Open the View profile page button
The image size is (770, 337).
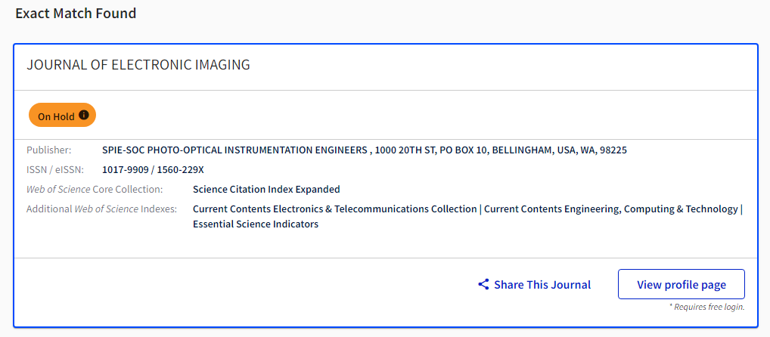pyautogui.click(x=681, y=285)
